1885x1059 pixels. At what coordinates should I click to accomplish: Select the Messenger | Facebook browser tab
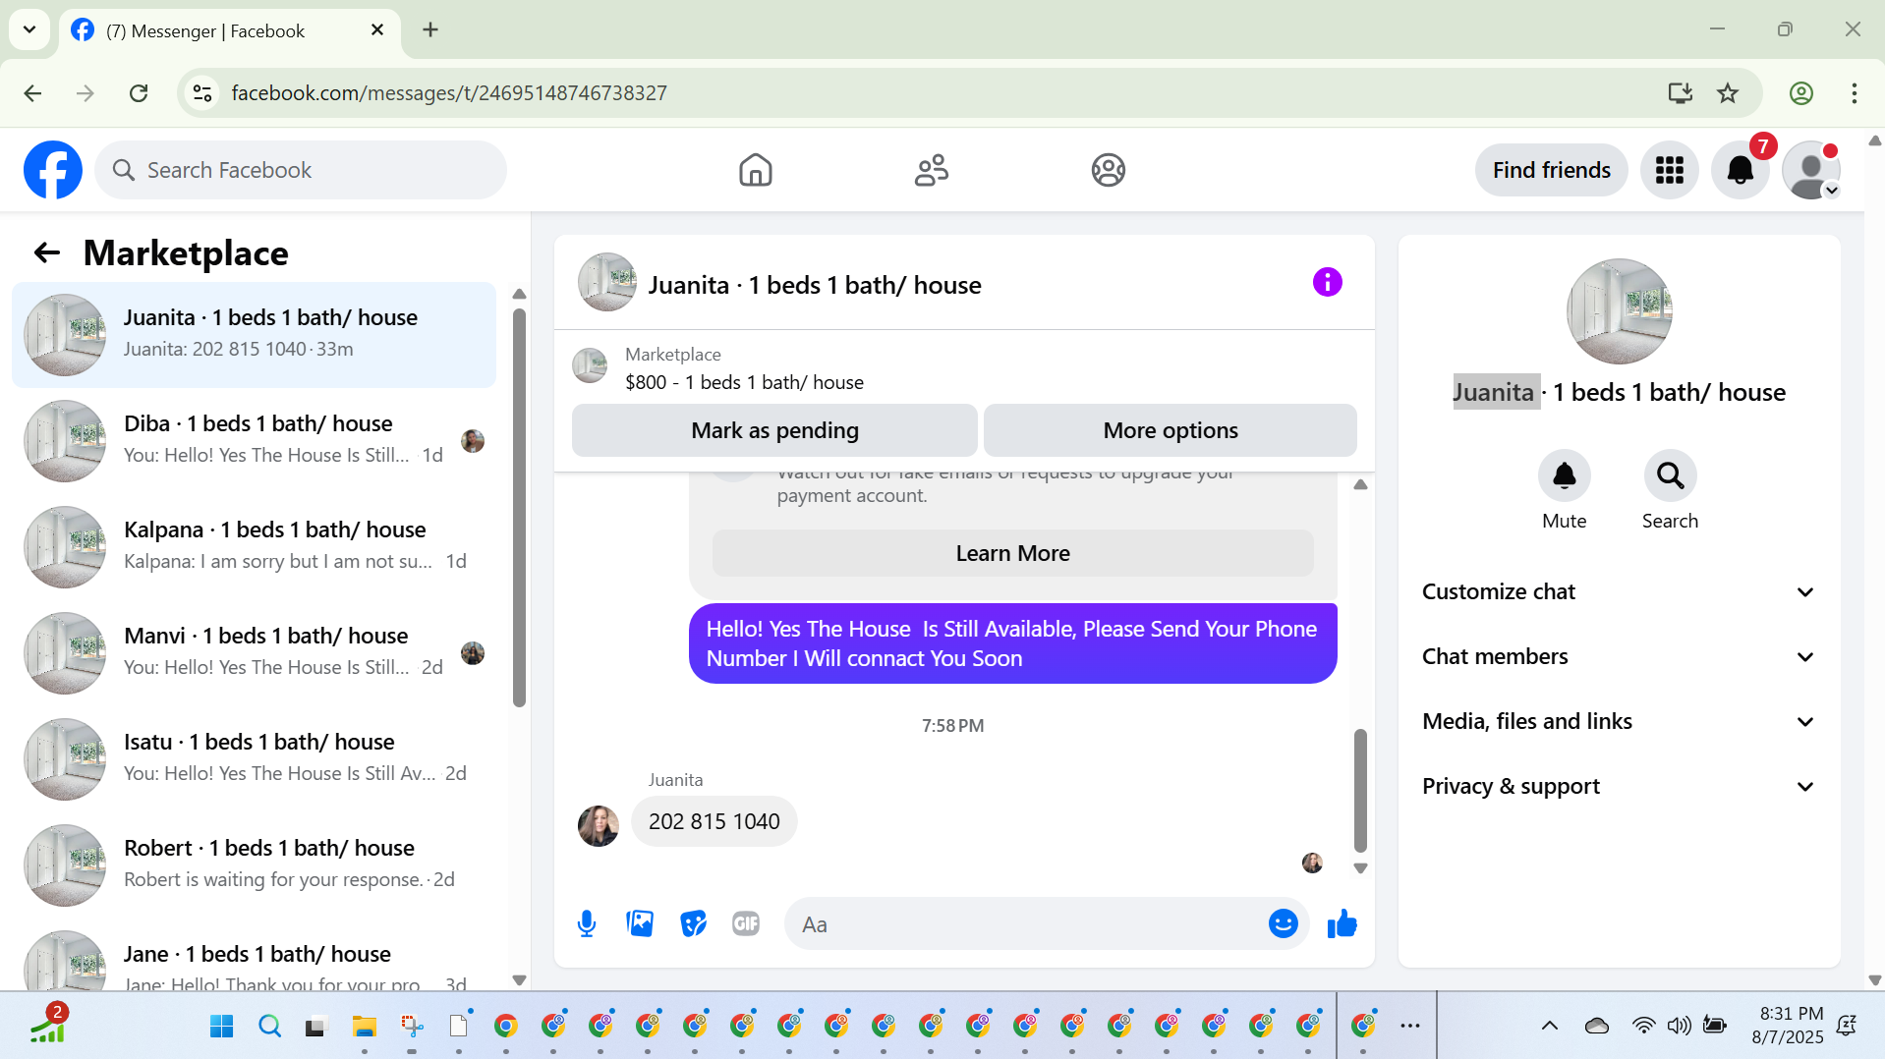pos(230,31)
